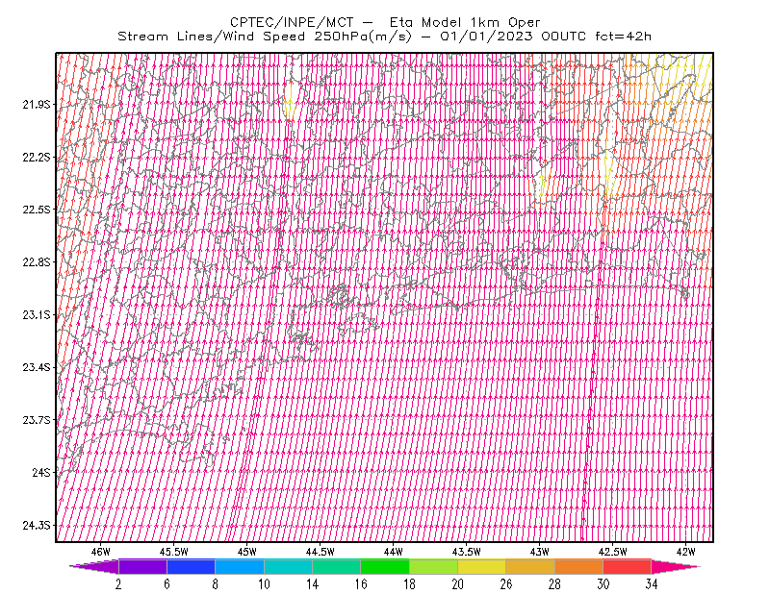Select the bright green swatch between 16 and 18

(x=384, y=566)
